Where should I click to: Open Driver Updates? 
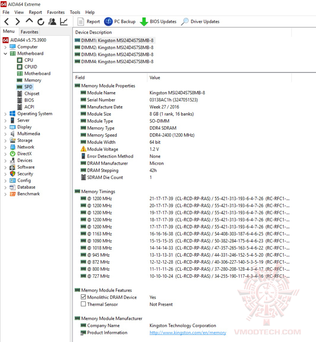click(200, 21)
